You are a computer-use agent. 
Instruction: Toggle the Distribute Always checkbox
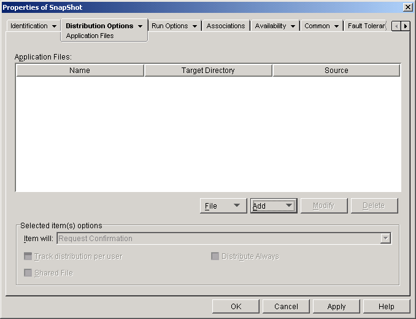(x=215, y=256)
